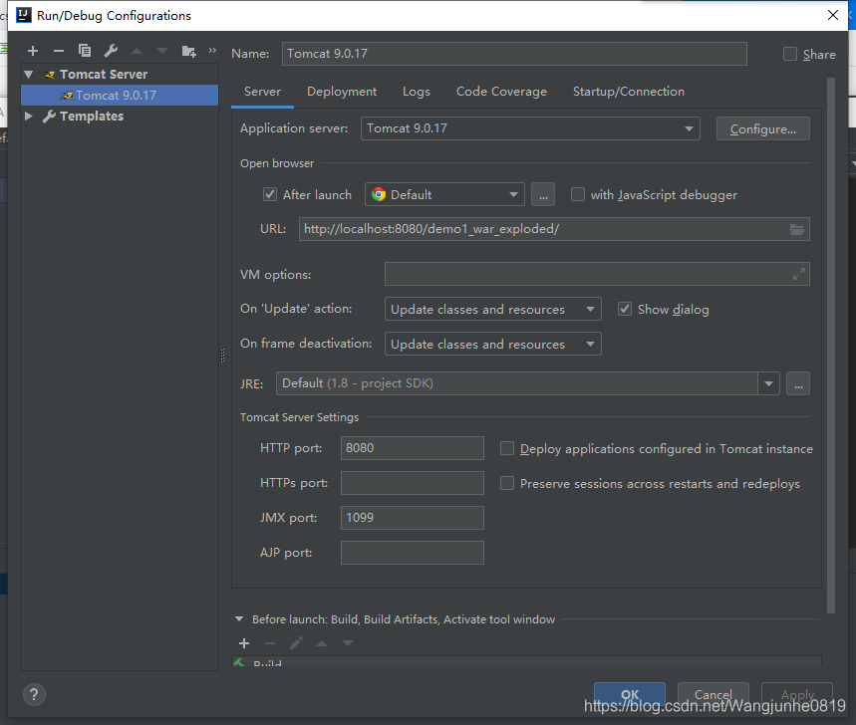Open Application server dropdown
This screenshot has width=856, height=725.
click(530, 128)
